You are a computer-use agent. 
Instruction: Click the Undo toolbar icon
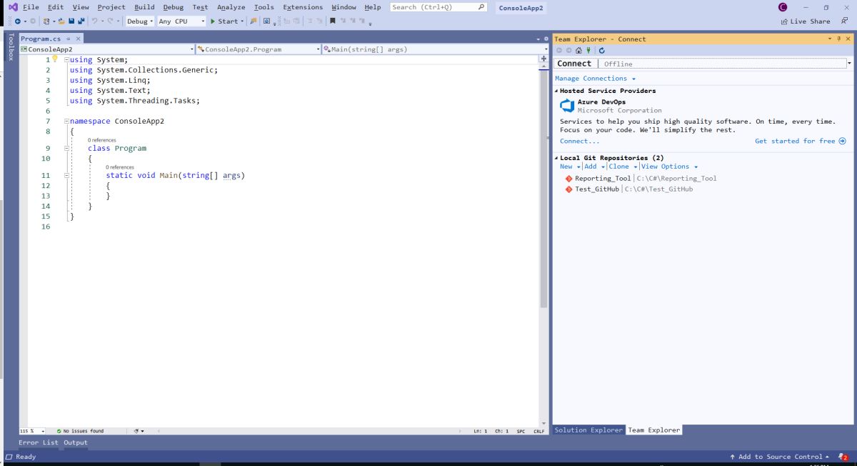(x=95, y=21)
